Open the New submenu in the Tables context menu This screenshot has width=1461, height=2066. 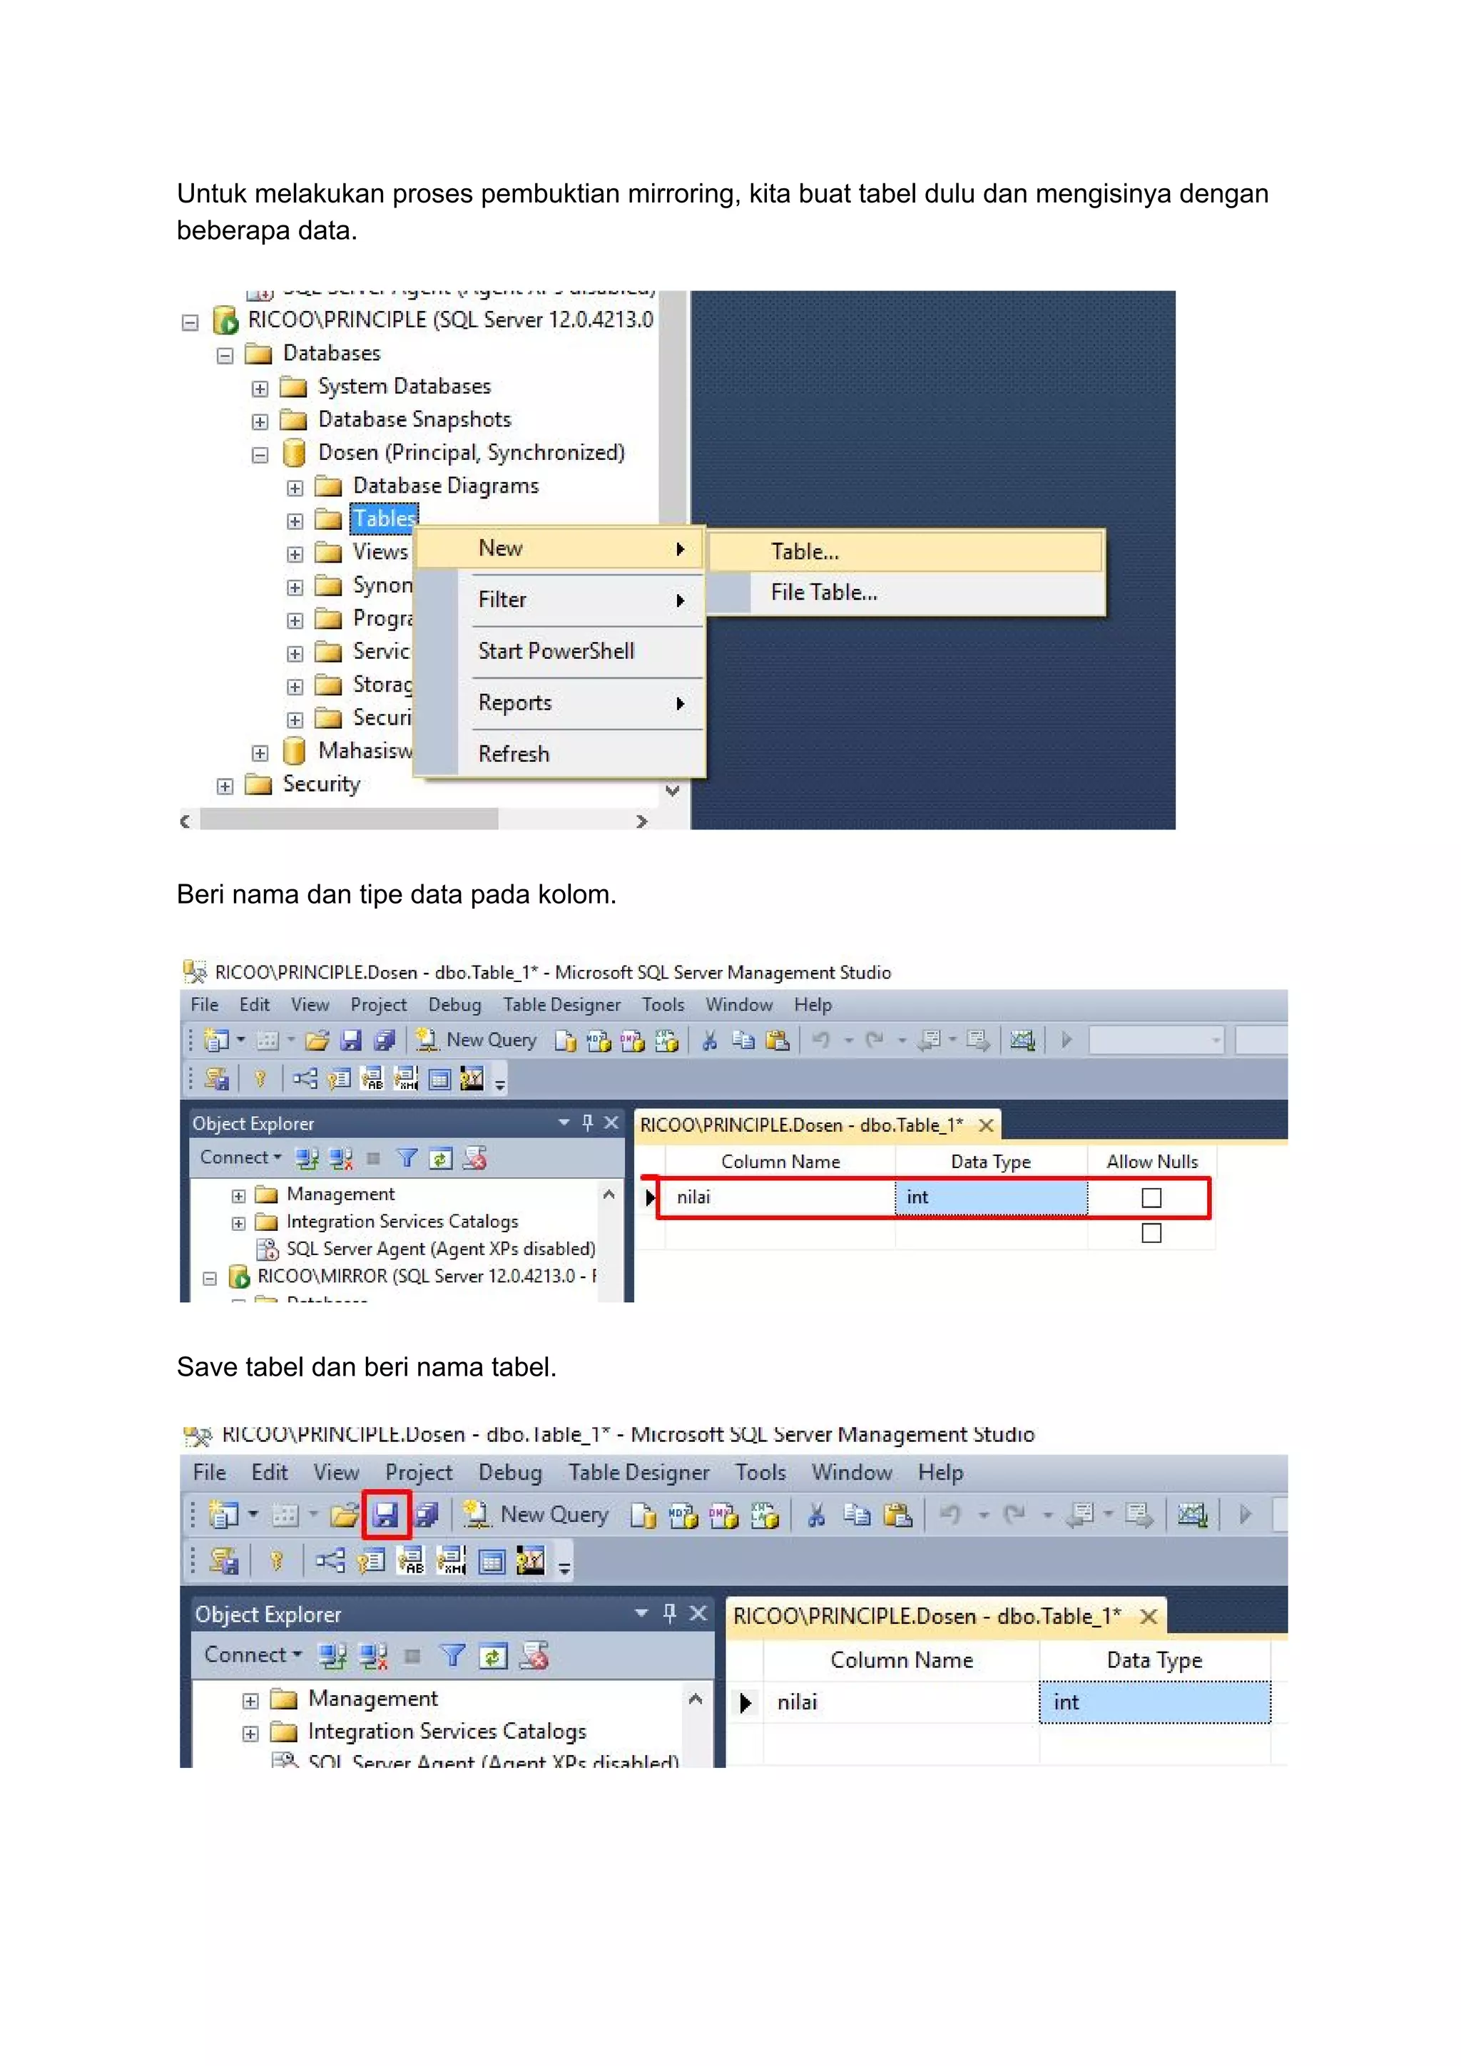tap(560, 548)
